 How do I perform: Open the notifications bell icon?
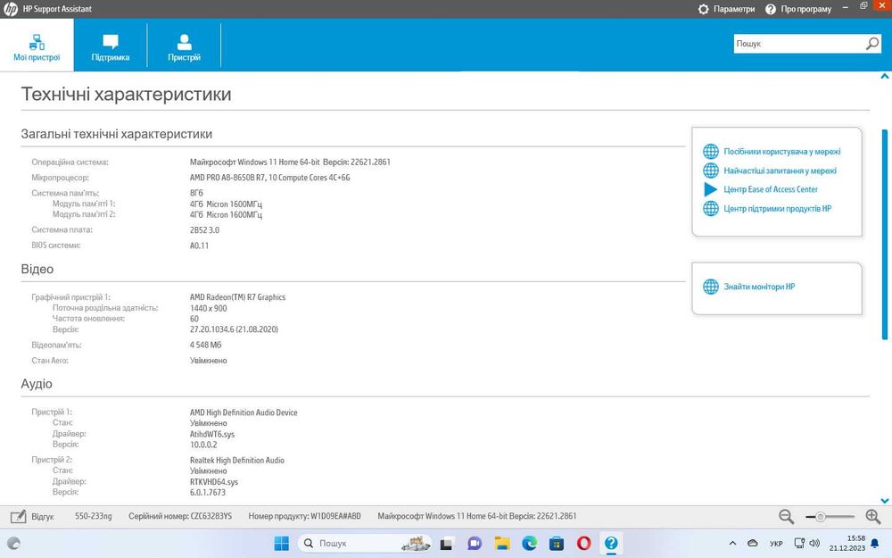[875, 544]
